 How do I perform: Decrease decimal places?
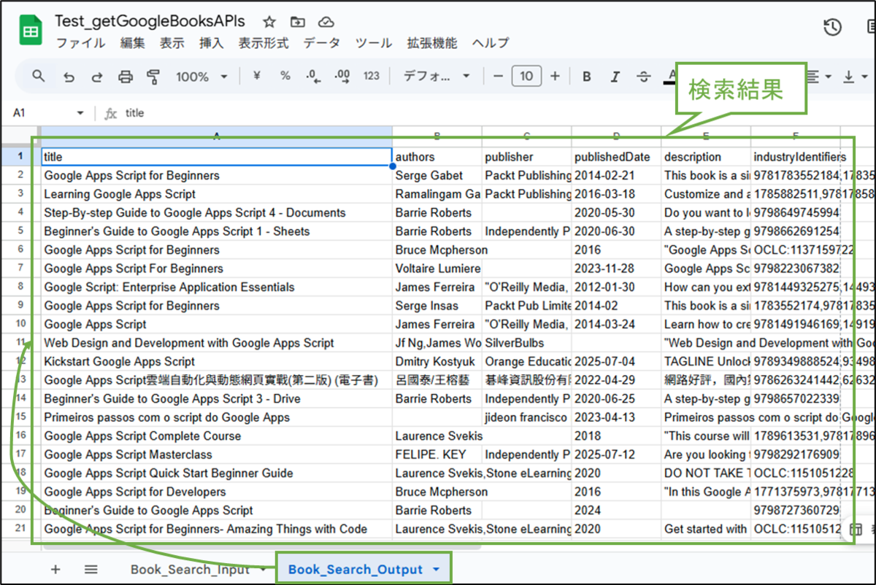pos(313,76)
